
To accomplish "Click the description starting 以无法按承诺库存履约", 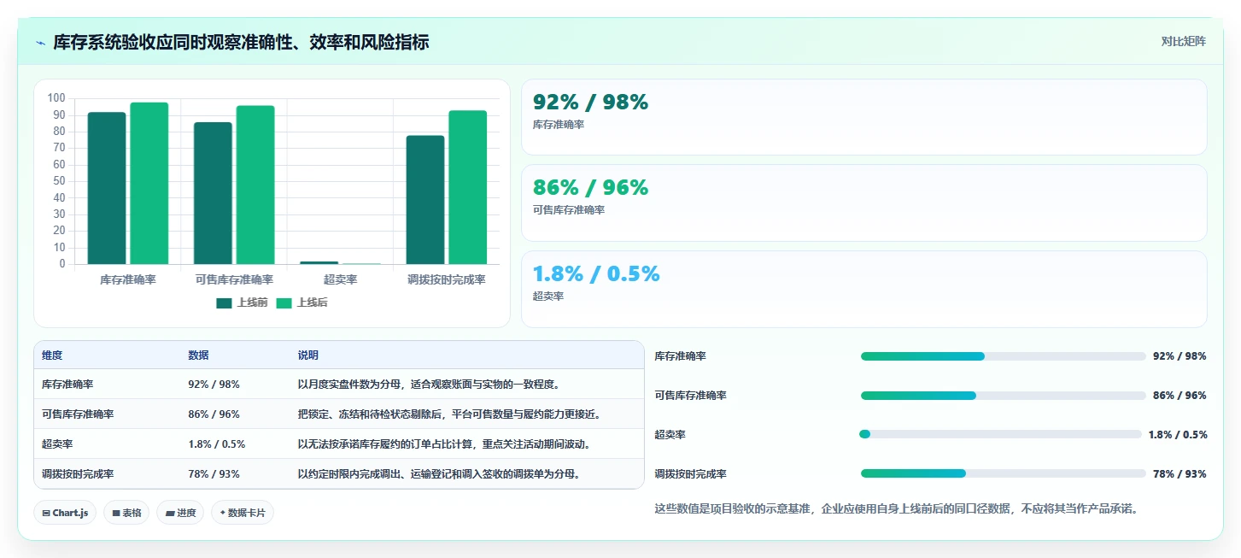I will pos(444,444).
